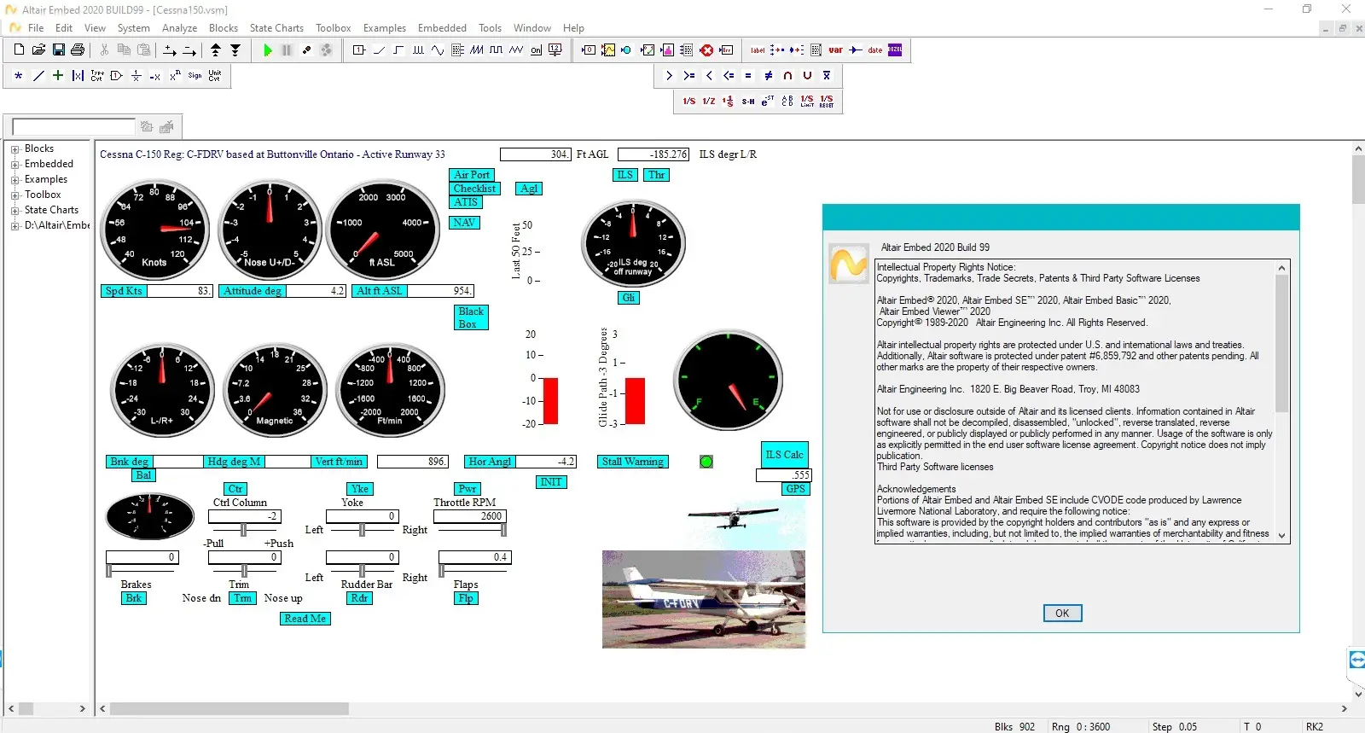Click the Air Port button
This screenshot has height=733, width=1365.
[x=471, y=175]
